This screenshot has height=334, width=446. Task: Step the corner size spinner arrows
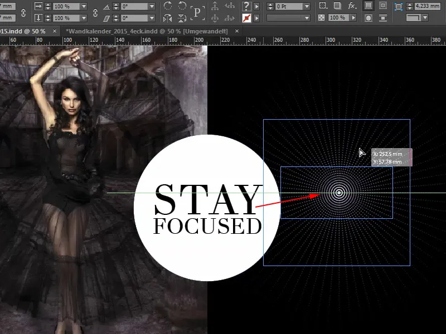[x=410, y=6]
